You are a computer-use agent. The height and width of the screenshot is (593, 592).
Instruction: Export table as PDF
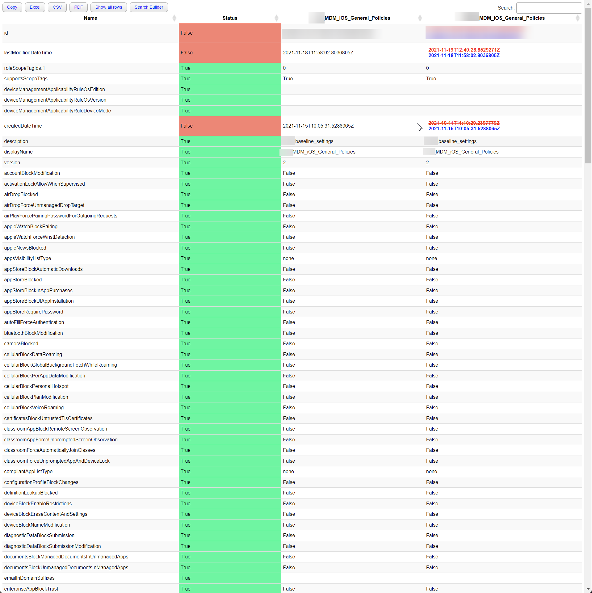pyautogui.click(x=78, y=7)
